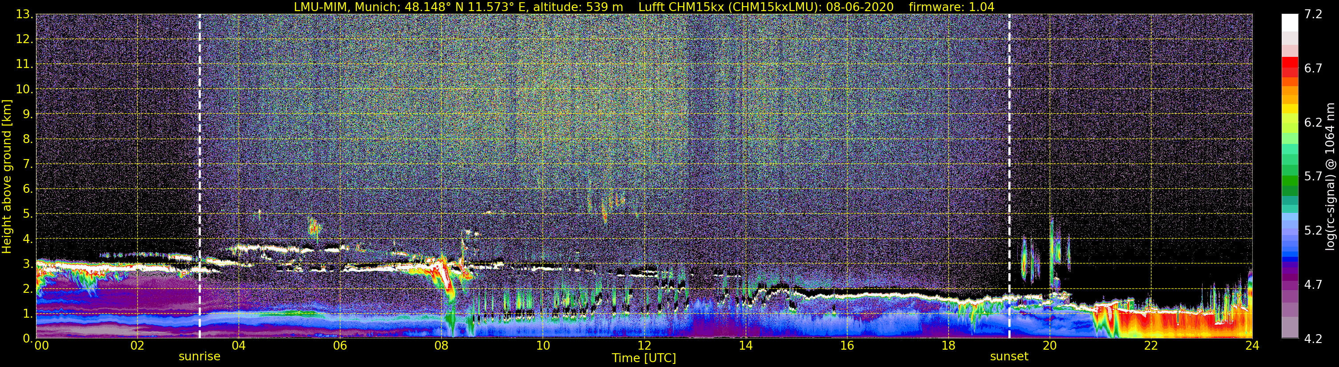Click the white top segment of colorbar
Image resolution: width=1339 pixels, height=367 pixels.
[1290, 23]
